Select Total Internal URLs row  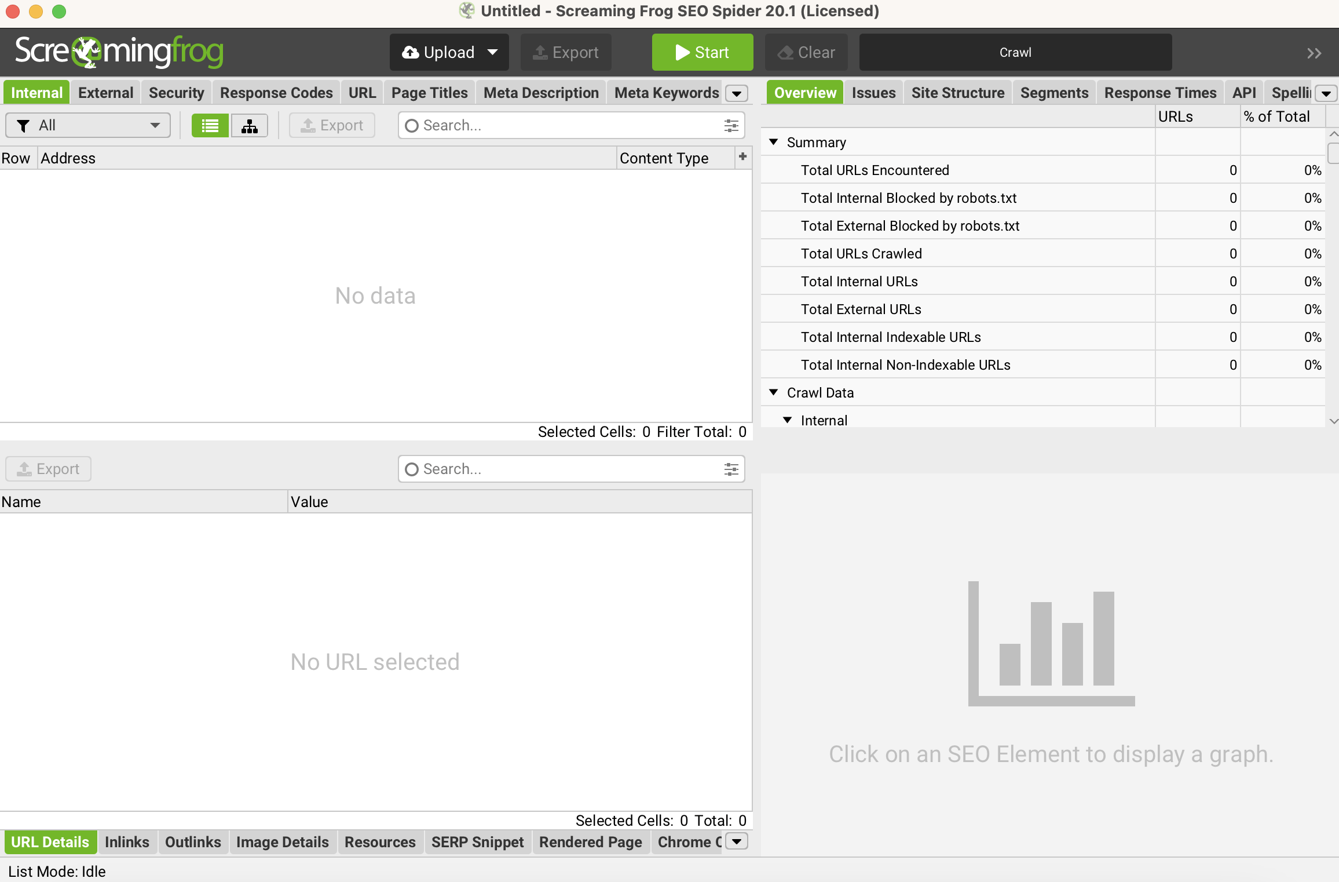pyautogui.click(x=1043, y=282)
